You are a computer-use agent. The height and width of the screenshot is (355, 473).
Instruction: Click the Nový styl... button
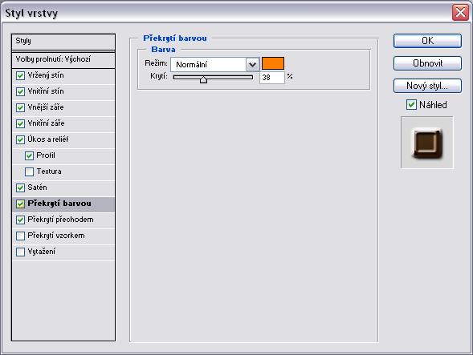point(427,86)
